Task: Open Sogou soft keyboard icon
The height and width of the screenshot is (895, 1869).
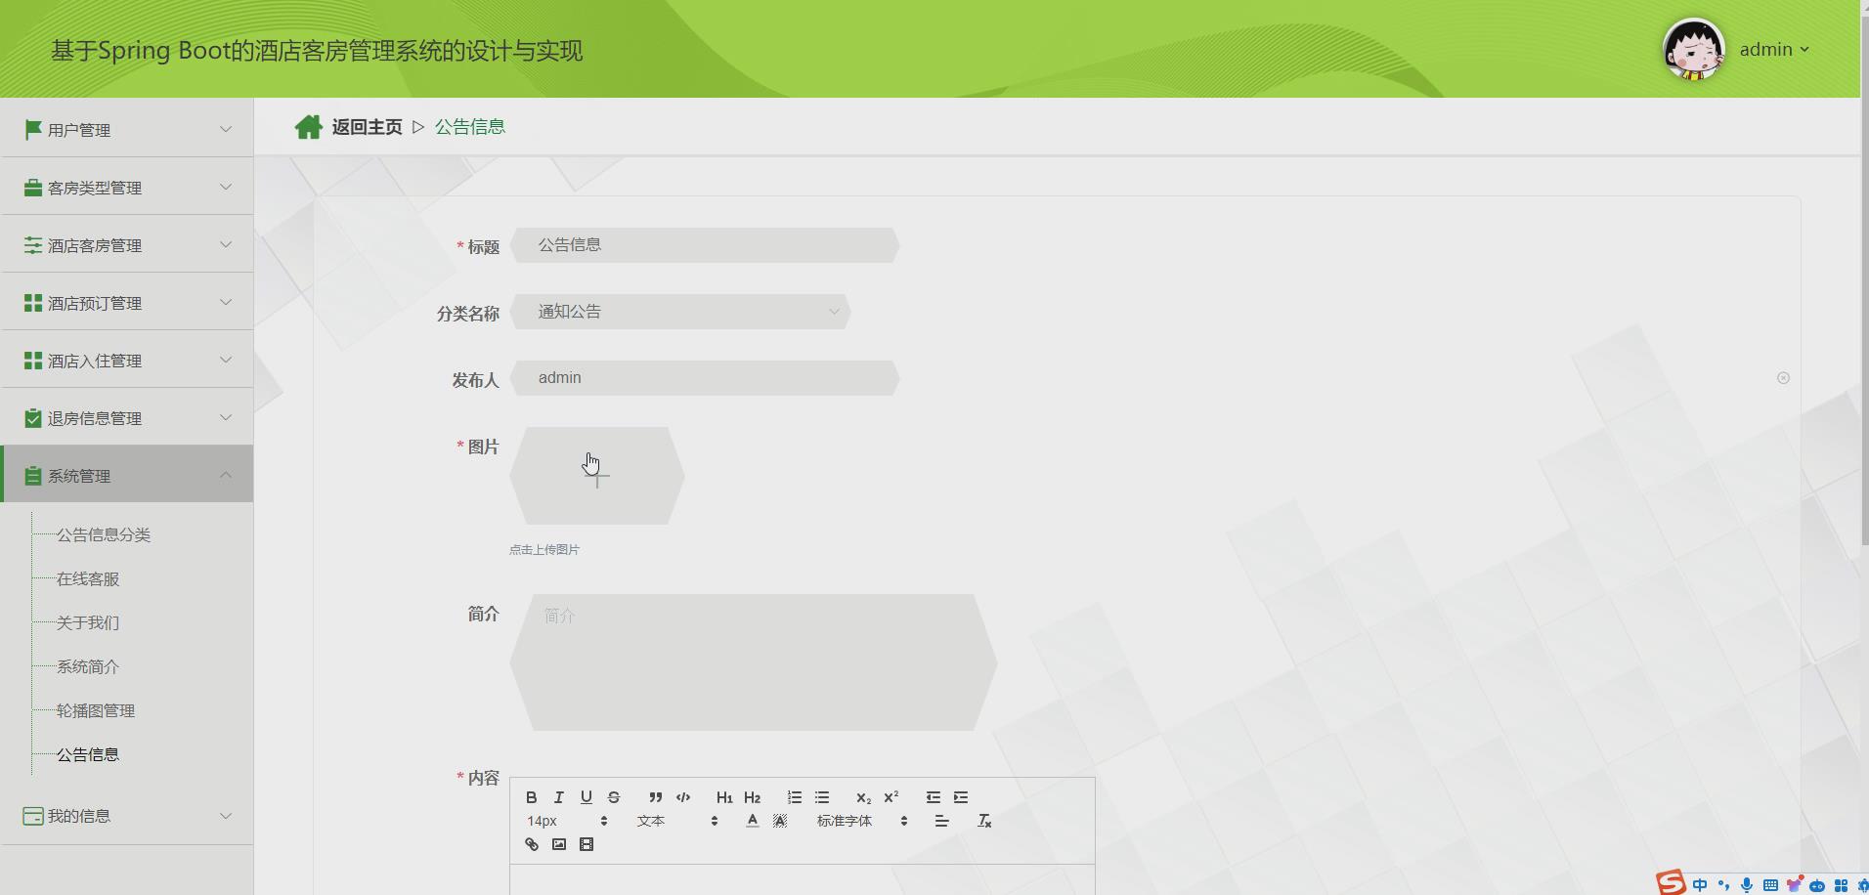Action: pos(1770,885)
